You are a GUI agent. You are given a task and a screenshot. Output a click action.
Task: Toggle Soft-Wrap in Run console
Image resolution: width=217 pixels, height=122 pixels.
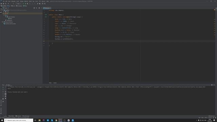[5, 92]
